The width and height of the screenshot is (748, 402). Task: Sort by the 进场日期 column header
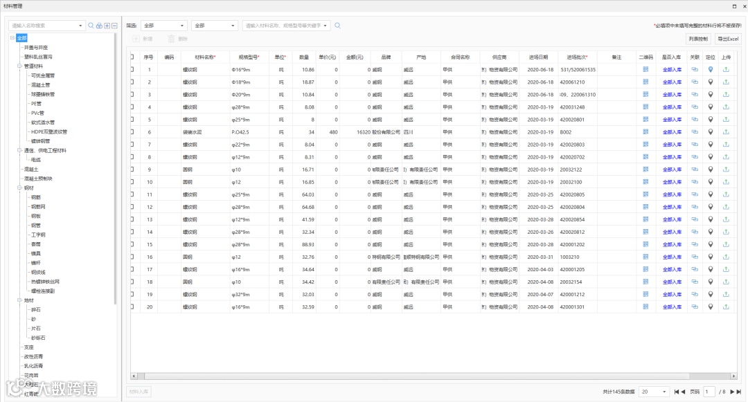pos(538,57)
